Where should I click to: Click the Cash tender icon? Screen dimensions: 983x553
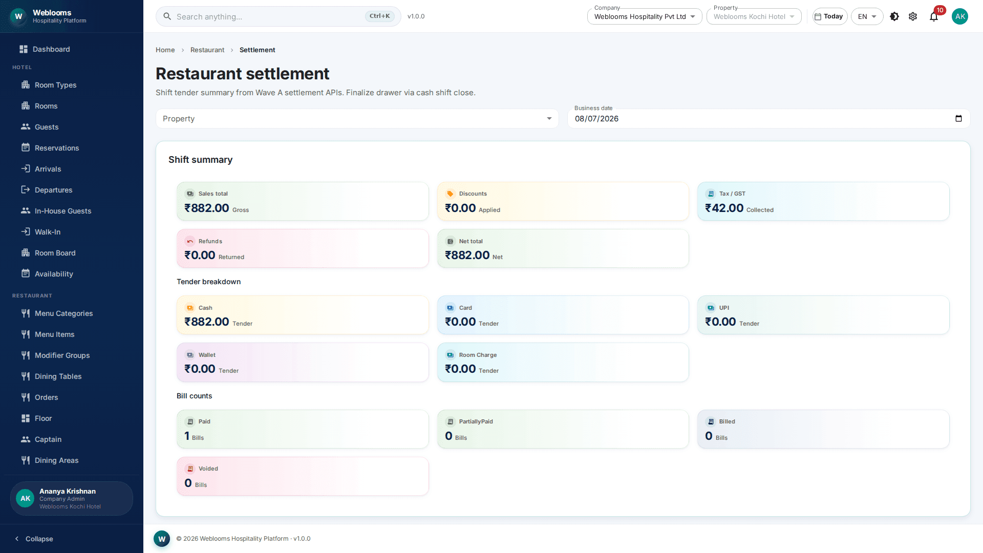190,308
